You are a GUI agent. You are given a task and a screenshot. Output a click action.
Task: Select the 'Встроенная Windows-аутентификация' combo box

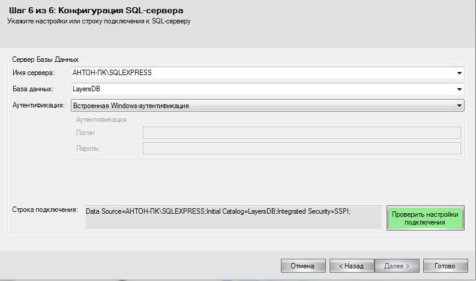(x=263, y=106)
